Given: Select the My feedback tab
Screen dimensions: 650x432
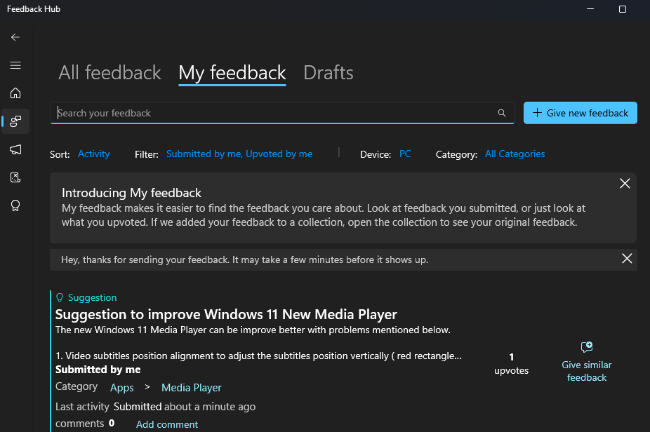Looking at the screenshot, I should pyautogui.click(x=232, y=74).
